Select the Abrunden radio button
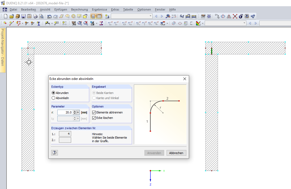This screenshot has width=291, height=189. (x=54, y=93)
